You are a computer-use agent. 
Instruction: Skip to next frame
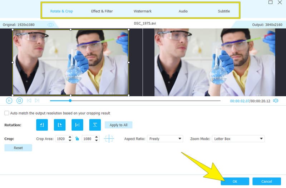[x=37, y=101]
